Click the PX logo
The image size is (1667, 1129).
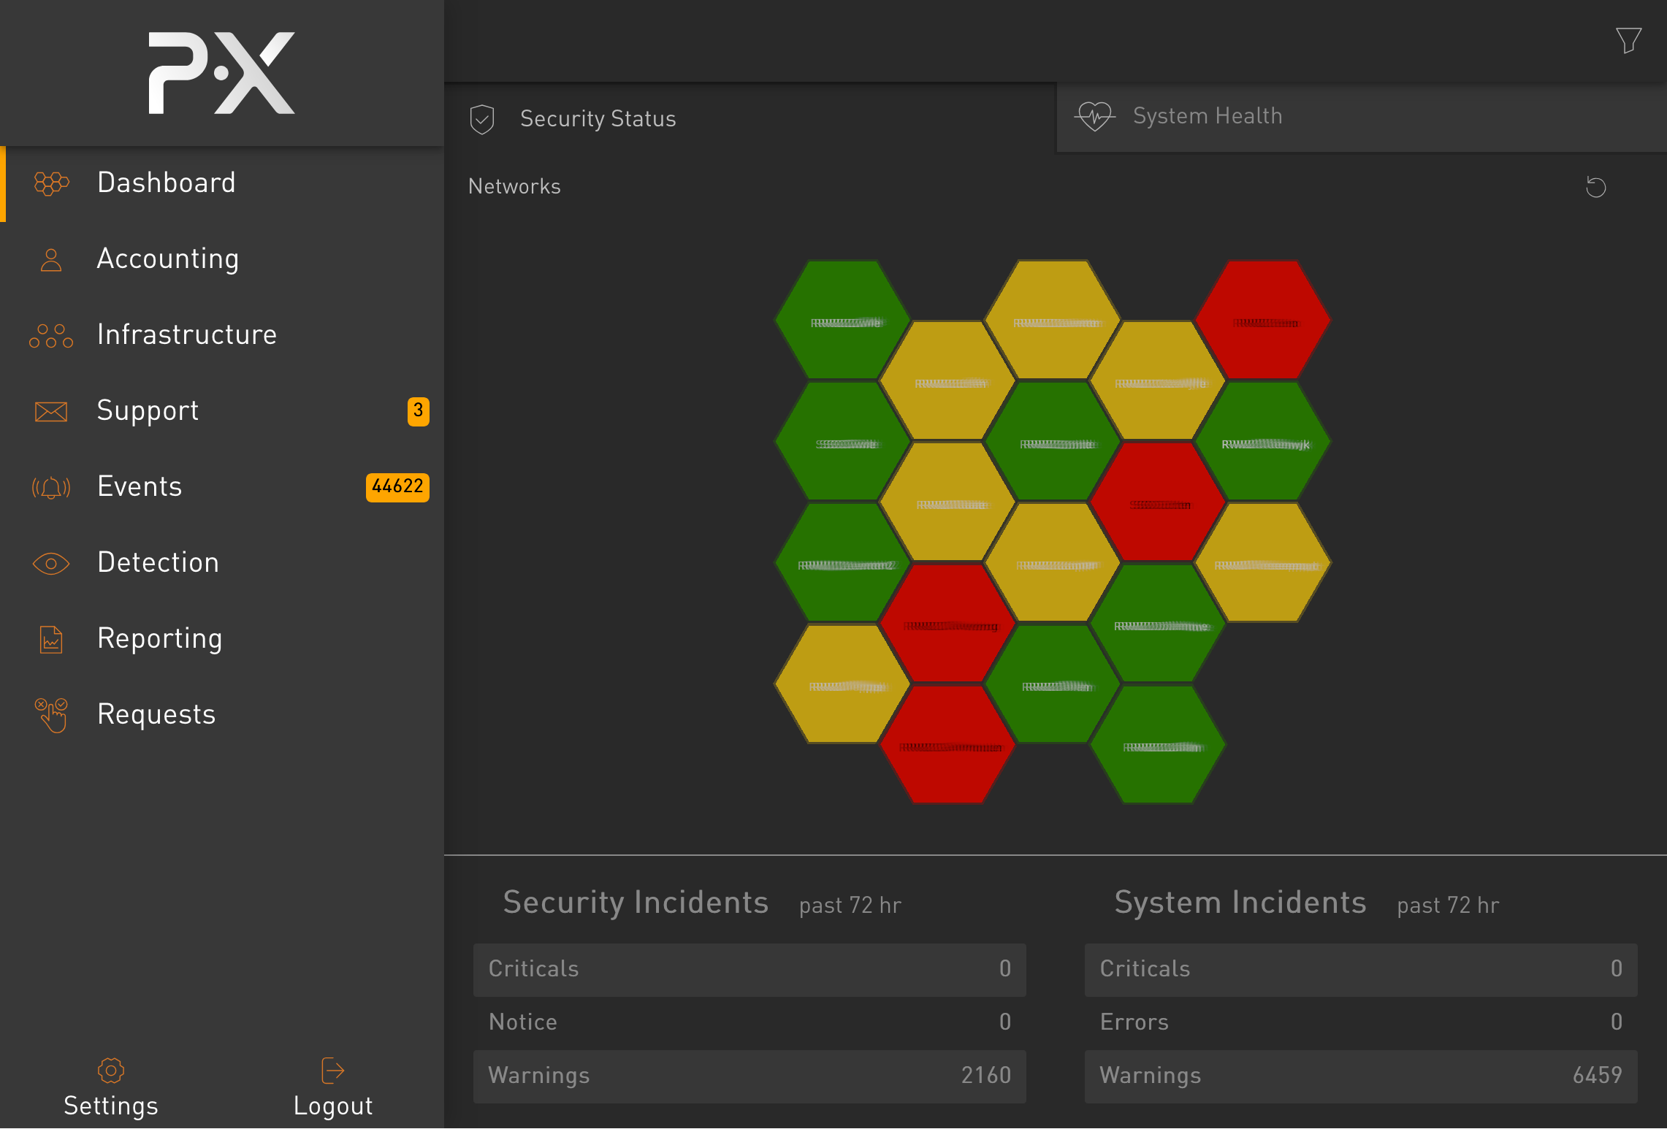(221, 72)
